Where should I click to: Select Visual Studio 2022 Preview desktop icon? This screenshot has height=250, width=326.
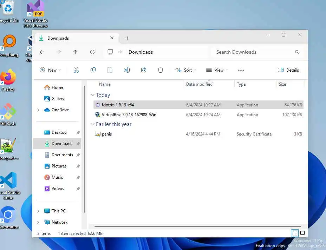[35, 14]
